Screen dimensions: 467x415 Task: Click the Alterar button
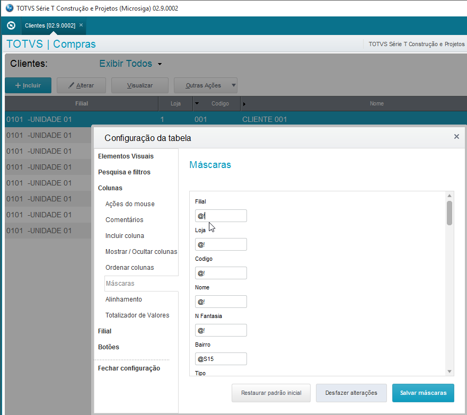pyautogui.click(x=81, y=85)
